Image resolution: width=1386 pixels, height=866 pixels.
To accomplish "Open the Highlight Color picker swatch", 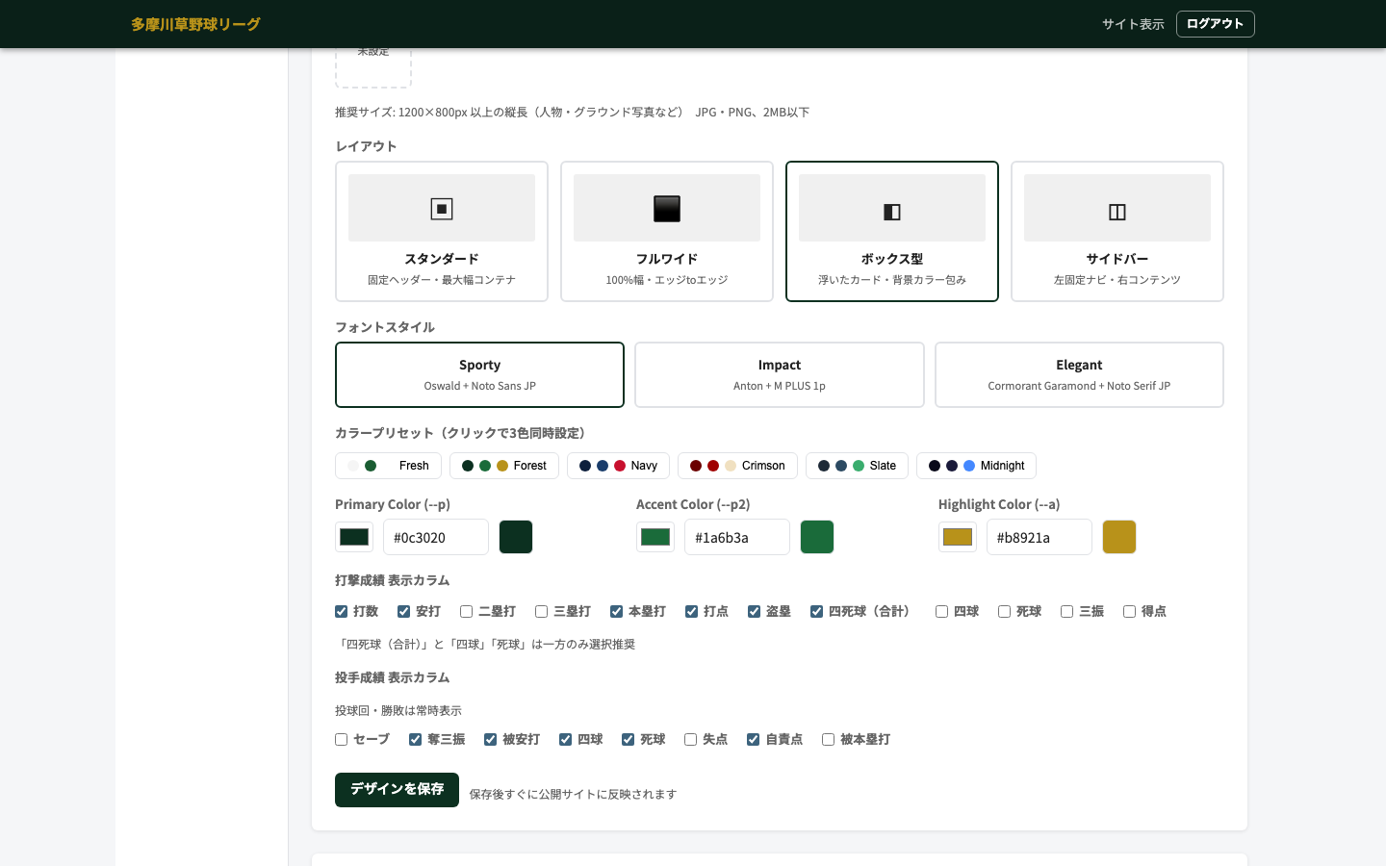I will pyautogui.click(x=958, y=537).
